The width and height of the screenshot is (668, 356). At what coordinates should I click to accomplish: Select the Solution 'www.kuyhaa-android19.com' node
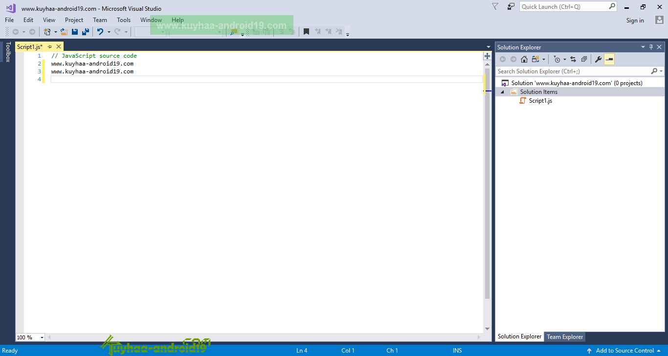[577, 83]
